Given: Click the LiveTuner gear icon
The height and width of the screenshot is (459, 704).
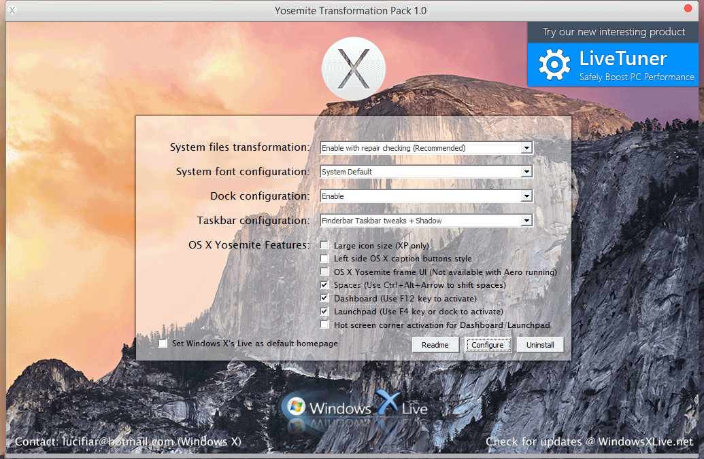Looking at the screenshot, I should (554, 65).
